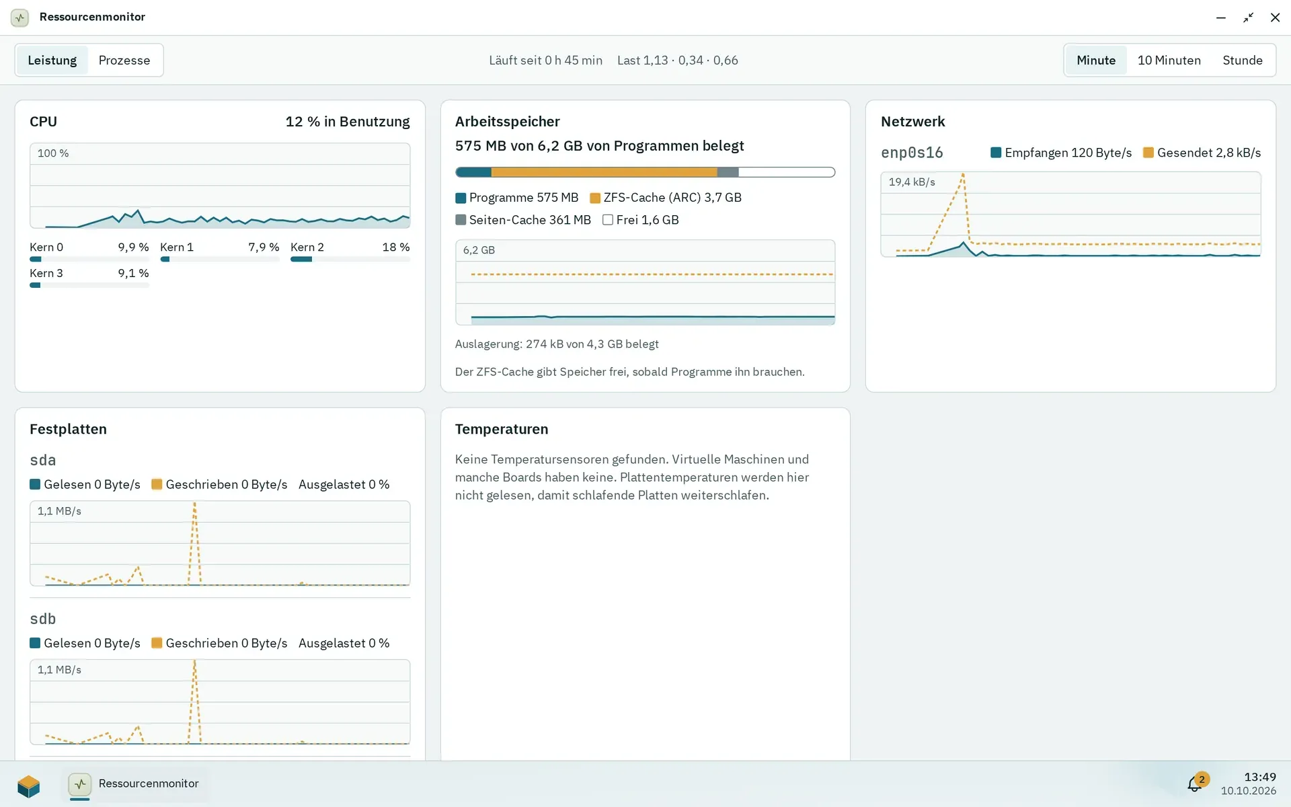Select the Minute time range
Viewport: 1291px width, 807px height.
click(1096, 61)
